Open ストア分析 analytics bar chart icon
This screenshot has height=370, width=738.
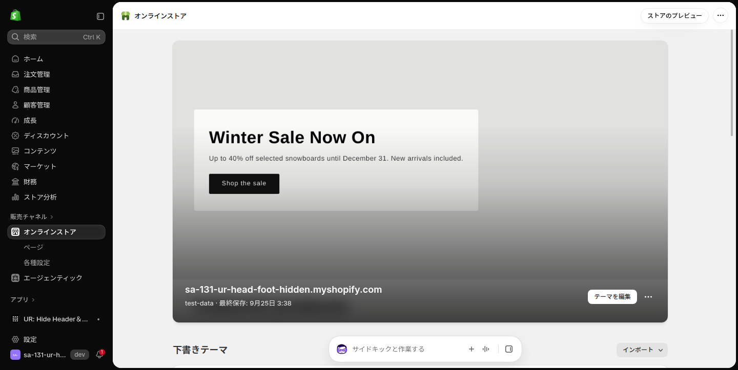(x=15, y=197)
